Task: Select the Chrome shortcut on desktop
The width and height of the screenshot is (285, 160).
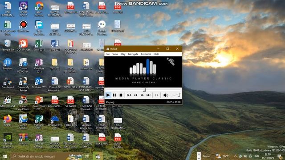Action: click(x=39, y=9)
